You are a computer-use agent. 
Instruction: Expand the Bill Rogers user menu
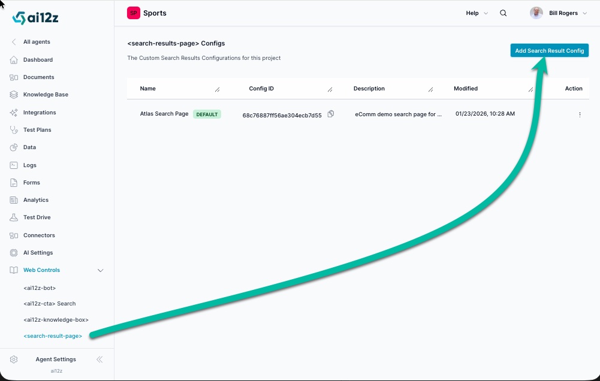click(x=584, y=13)
